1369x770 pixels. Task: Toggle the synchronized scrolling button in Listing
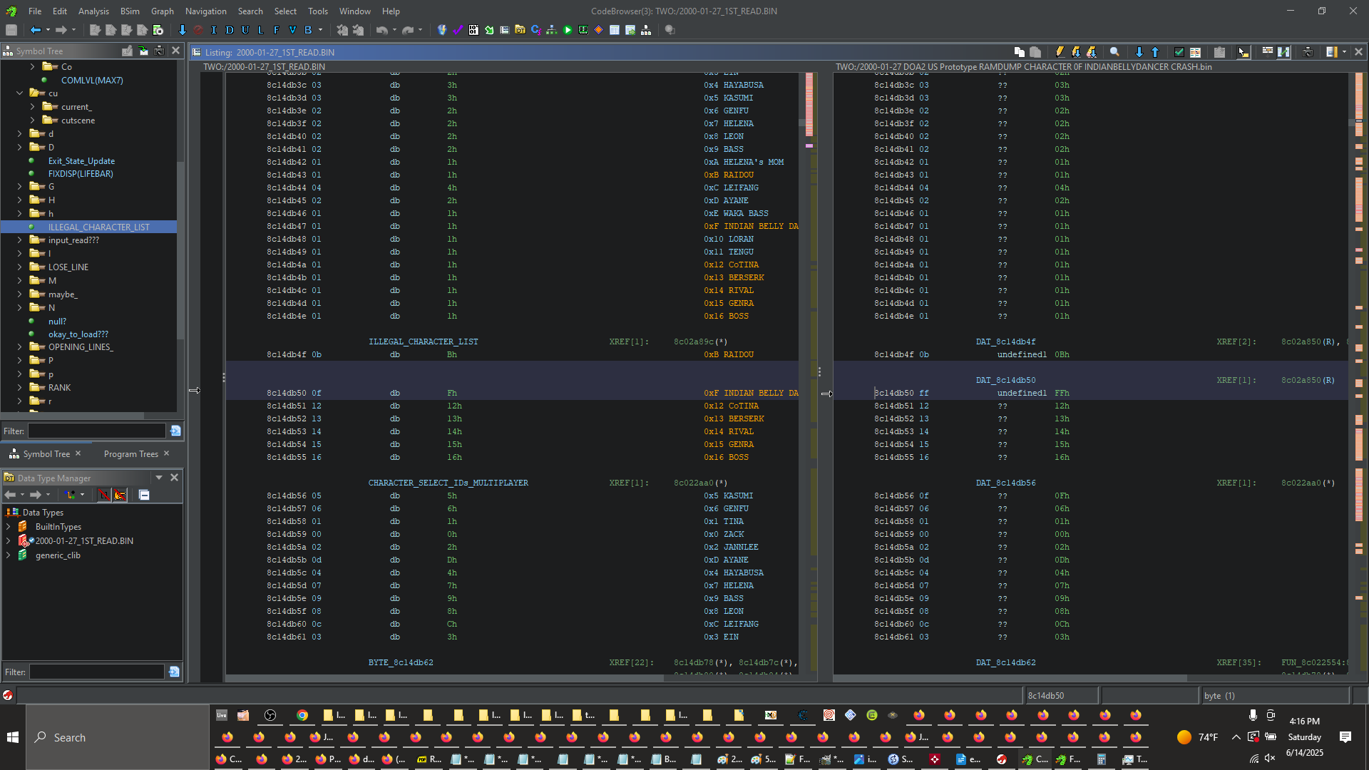[x=1283, y=52]
